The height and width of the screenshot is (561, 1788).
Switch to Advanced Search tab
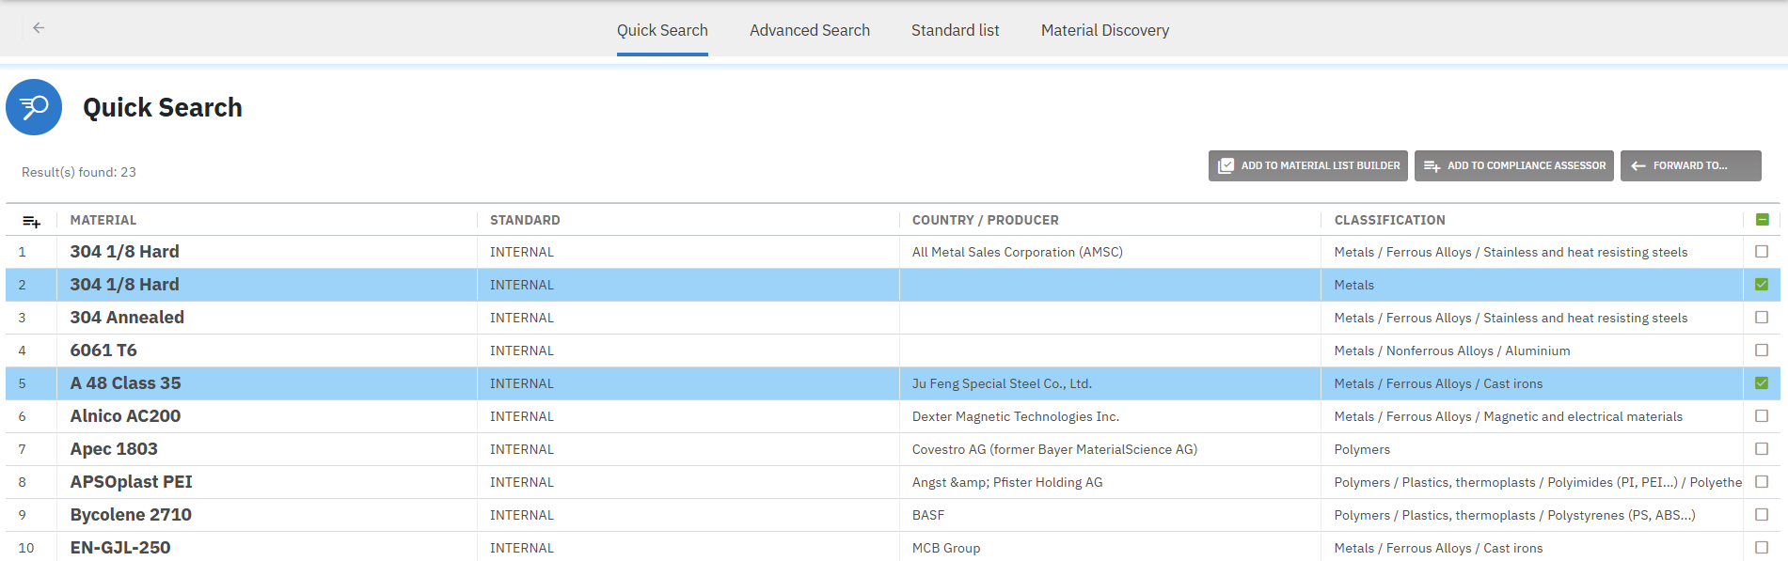[x=809, y=30]
